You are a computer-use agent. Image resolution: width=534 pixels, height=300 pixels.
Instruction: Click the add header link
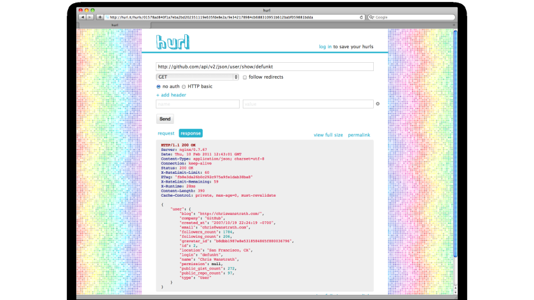(x=171, y=95)
